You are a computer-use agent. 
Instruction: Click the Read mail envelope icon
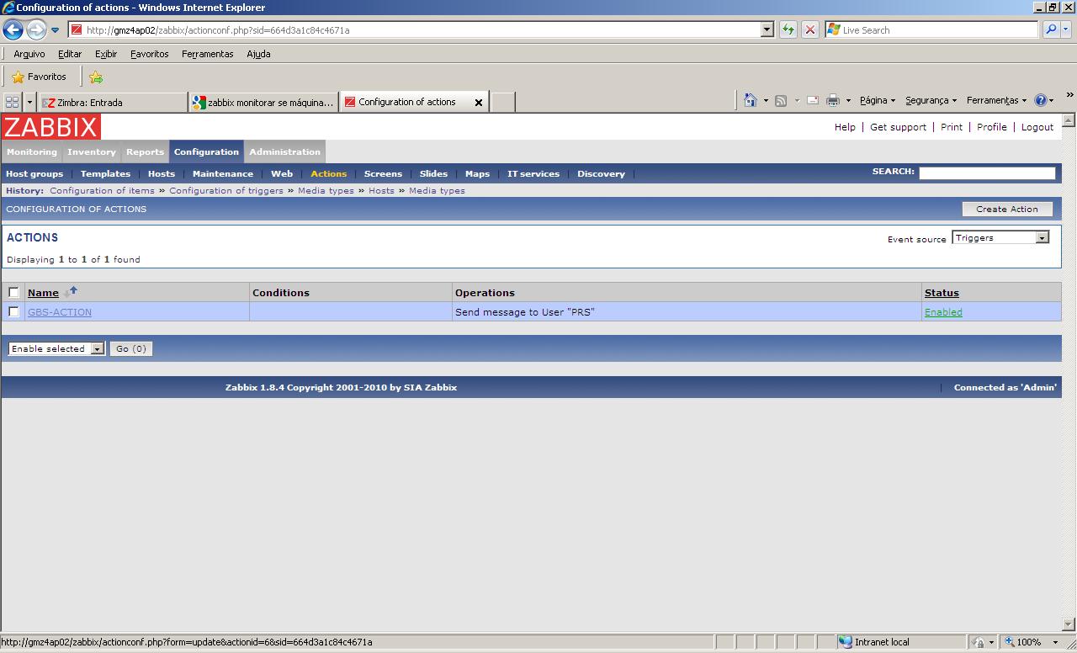812,101
